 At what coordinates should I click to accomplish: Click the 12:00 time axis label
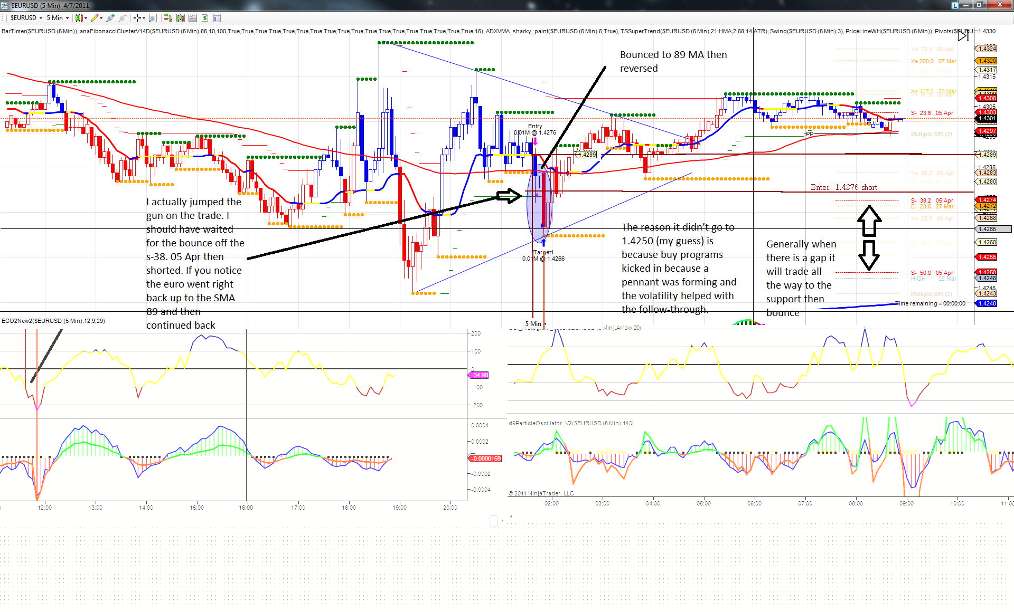pos(44,508)
